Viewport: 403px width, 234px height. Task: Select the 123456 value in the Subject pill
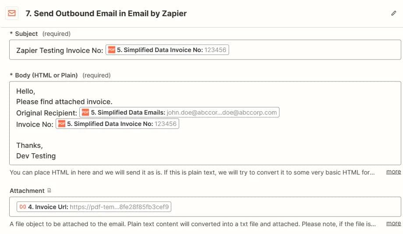coord(215,50)
